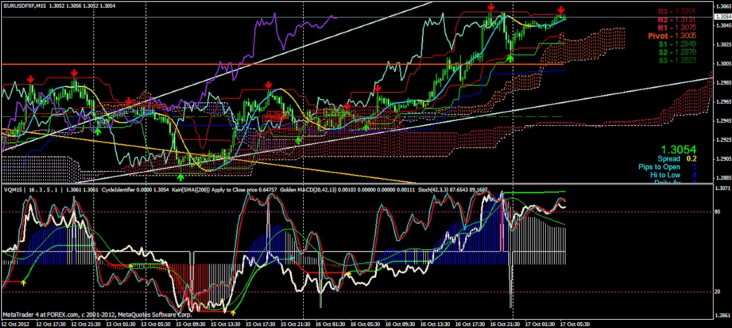Click the rightmost green up arrow signal
Screen dimensions: 732x328
510,58
